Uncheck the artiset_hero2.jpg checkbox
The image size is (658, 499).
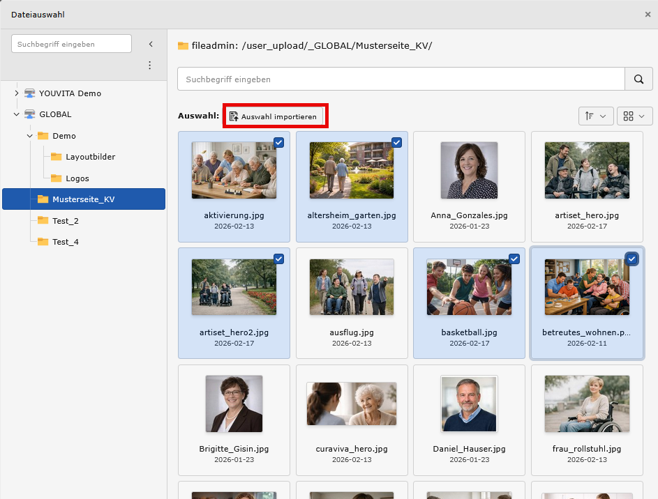click(278, 259)
